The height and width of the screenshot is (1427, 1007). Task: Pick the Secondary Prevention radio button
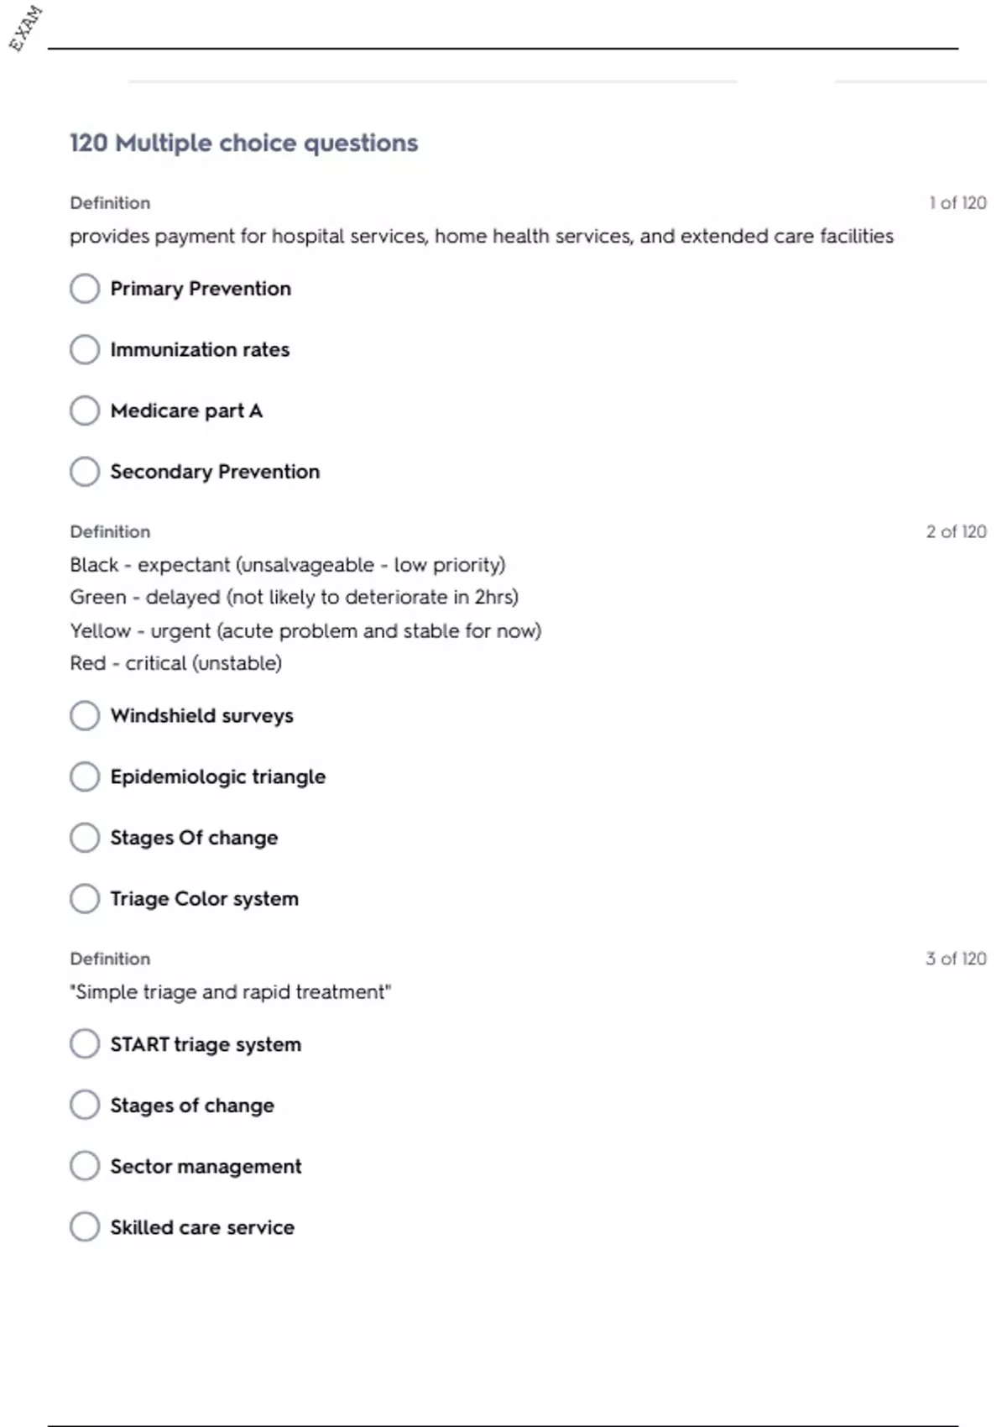(x=85, y=472)
